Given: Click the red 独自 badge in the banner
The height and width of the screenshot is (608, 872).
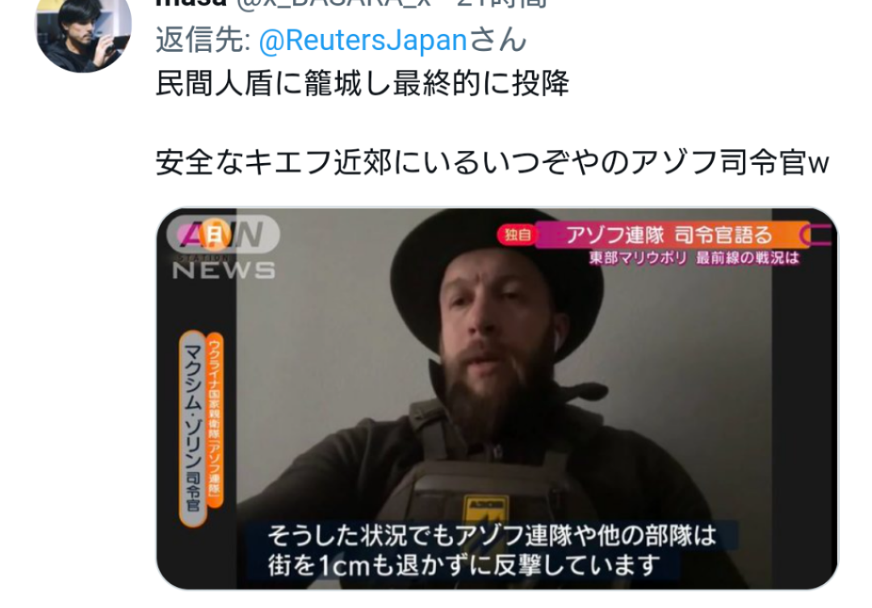Looking at the screenshot, I should point(517,235).
